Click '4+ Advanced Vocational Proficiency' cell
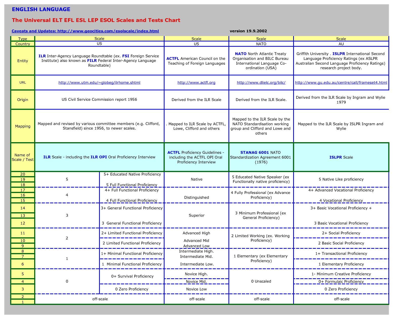 click(341, 190)
